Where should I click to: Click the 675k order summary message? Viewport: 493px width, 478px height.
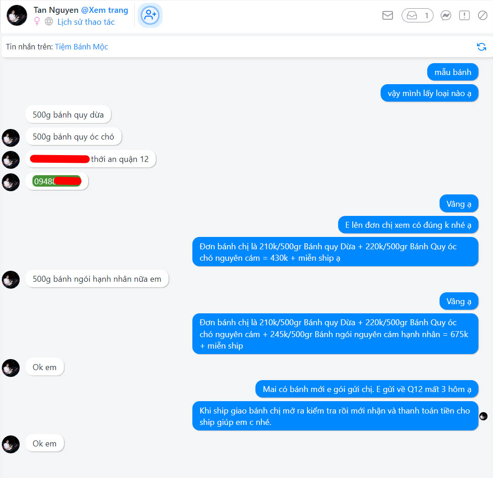coord(335,334)
